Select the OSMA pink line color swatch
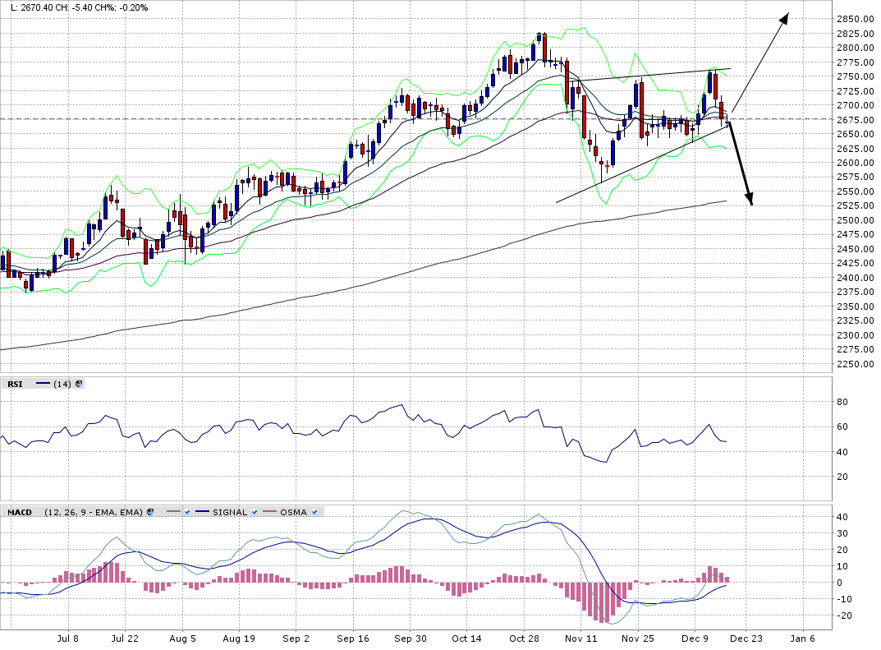Image resolution: width=881 pixels, height=650 pixels. 268,512
